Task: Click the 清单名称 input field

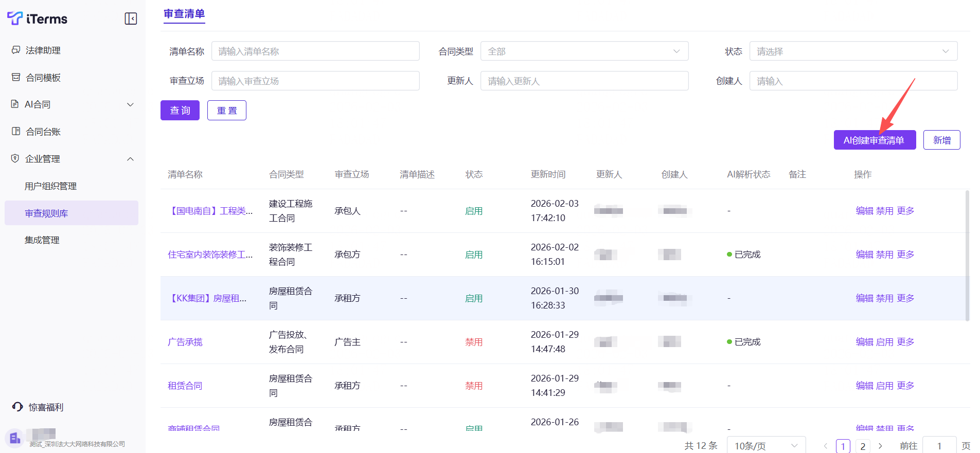Action: pyautogui.click(x=315, y=51)
